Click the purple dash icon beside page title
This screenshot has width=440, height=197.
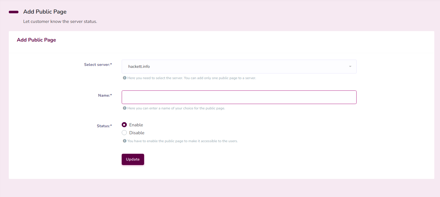[x=14, y=12]
